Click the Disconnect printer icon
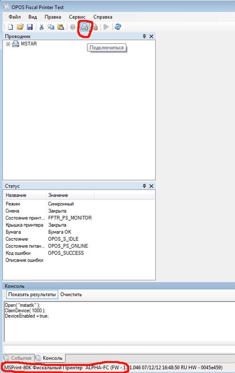 click(x=94, y=27)
